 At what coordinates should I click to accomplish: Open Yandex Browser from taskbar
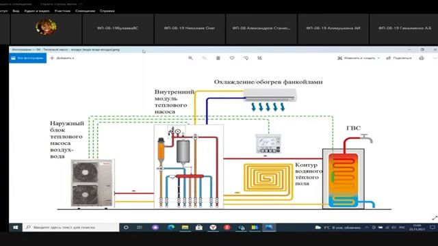(x=213, y=228)
